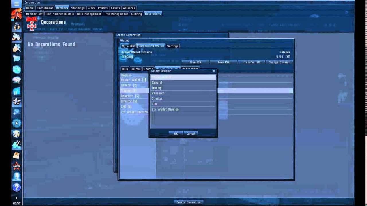Click the CEO [6] division row
The height and width of the screenshot is (206, 367).
[134, 107]
